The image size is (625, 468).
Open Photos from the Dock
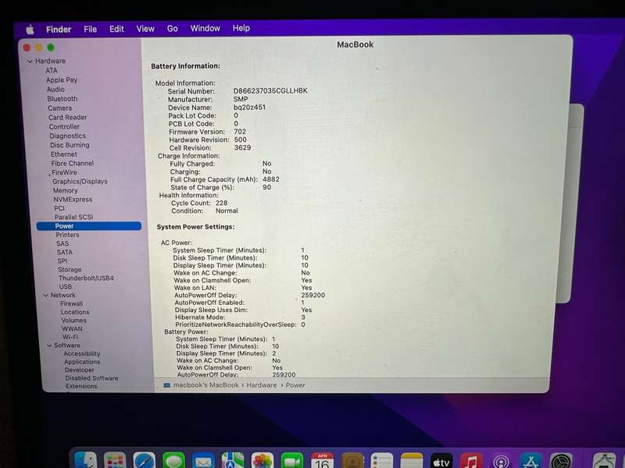[262, 460]
